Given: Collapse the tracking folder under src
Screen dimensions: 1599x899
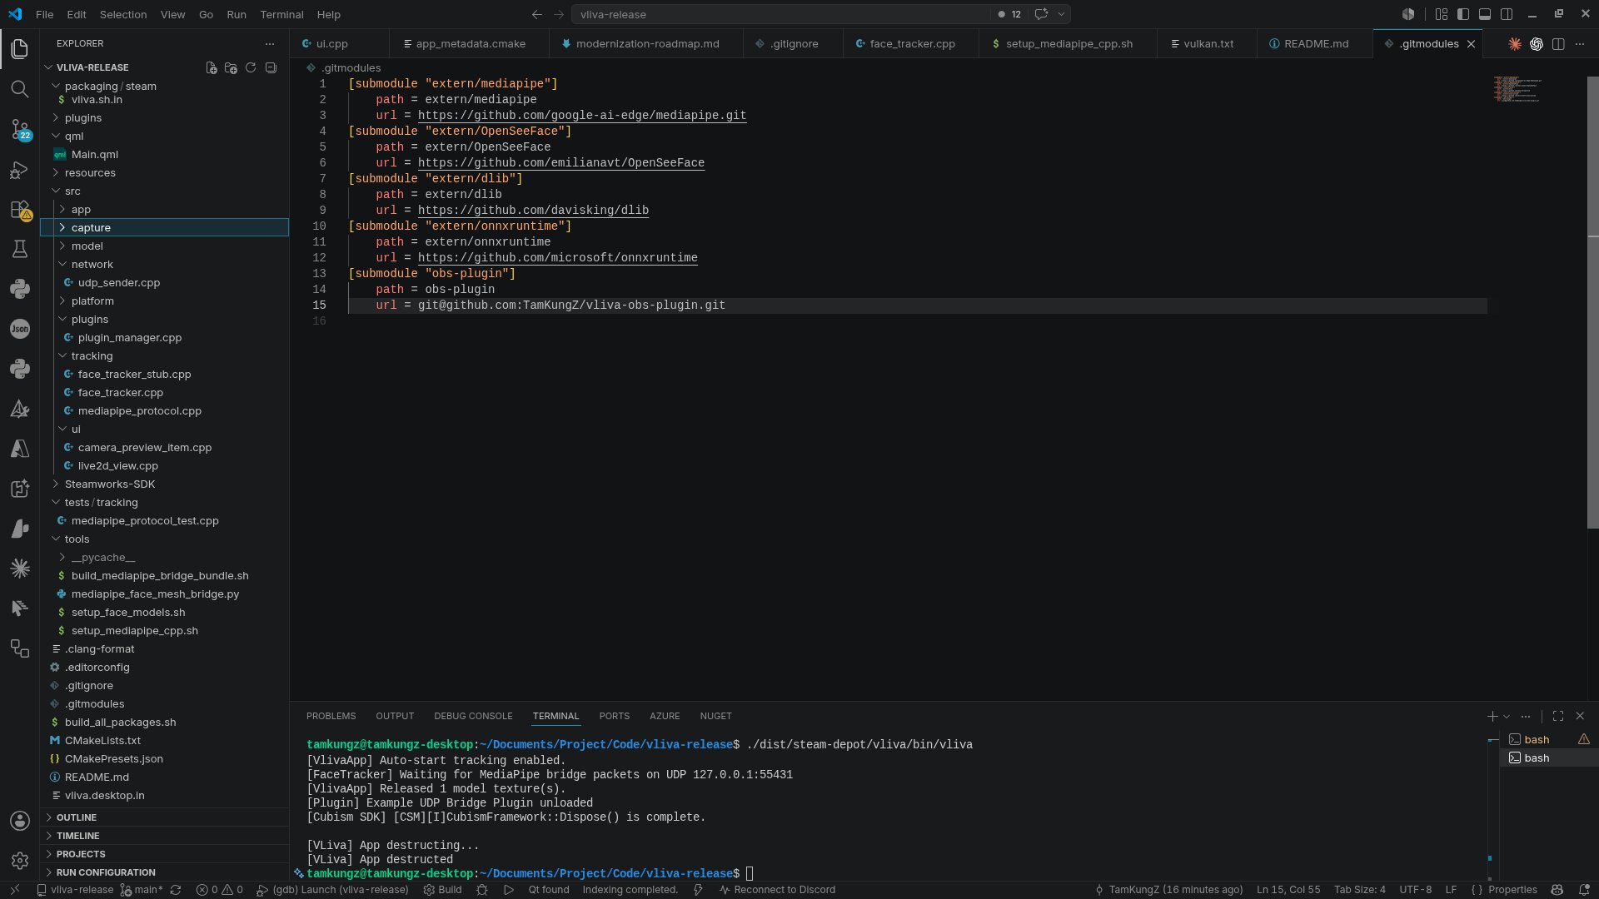Looking at the screenshot, I should coord(165,355).
